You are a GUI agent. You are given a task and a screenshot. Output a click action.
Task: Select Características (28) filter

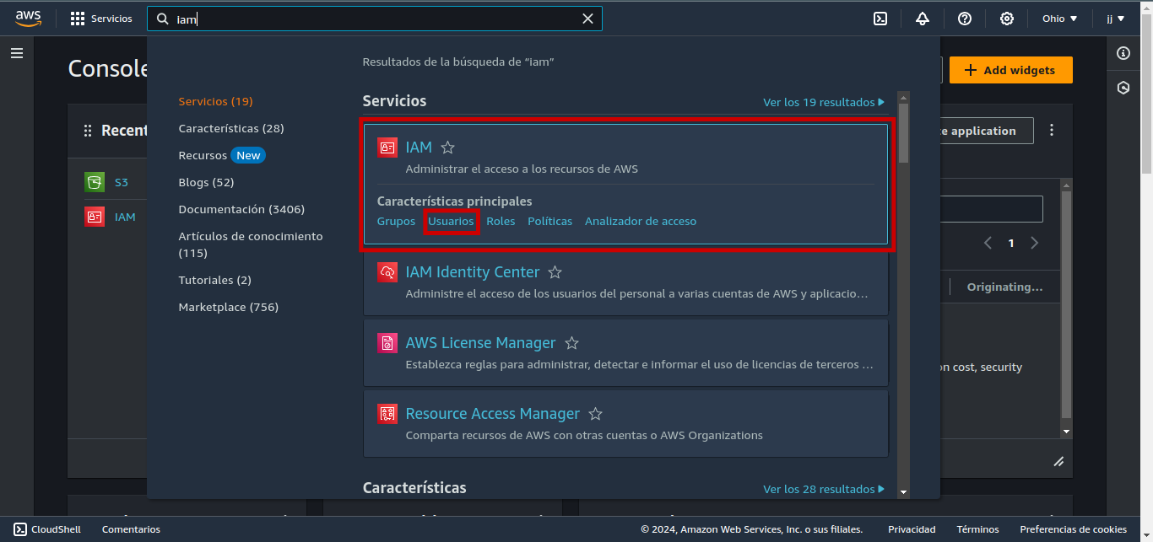[231, 128]
